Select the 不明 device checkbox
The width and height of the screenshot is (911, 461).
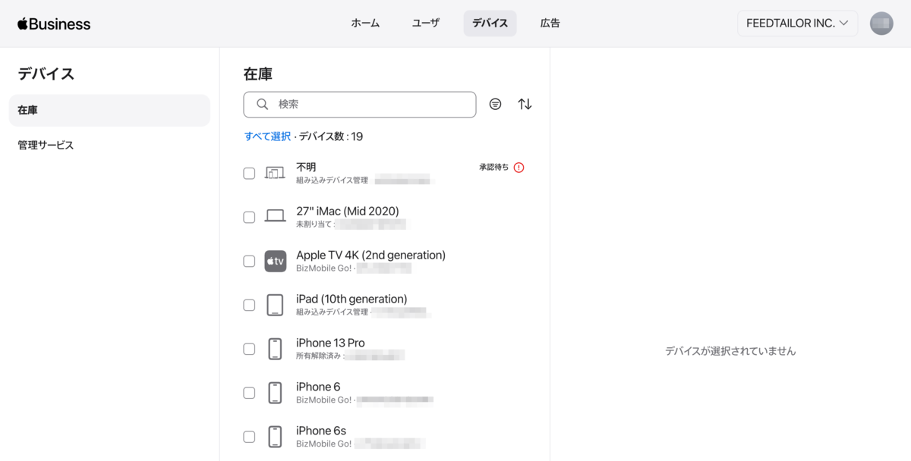coord(249,174)
